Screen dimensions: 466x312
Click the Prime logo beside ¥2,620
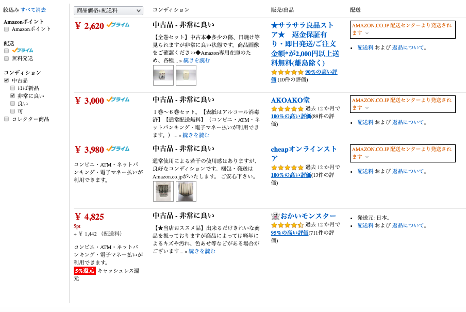tap(118, 25)
